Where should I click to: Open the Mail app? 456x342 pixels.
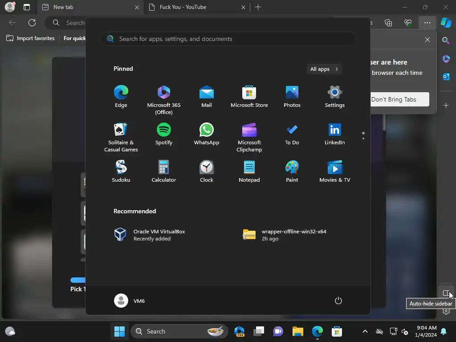coord(207,97)
